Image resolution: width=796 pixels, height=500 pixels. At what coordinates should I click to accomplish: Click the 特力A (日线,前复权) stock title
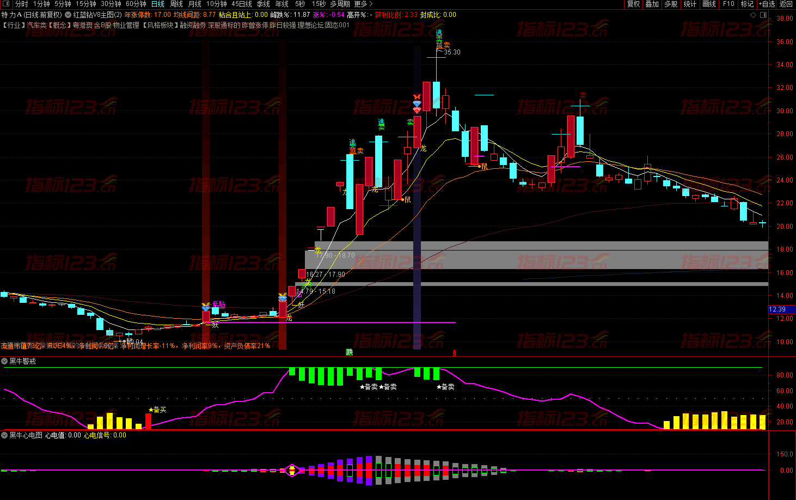point(32,15)
